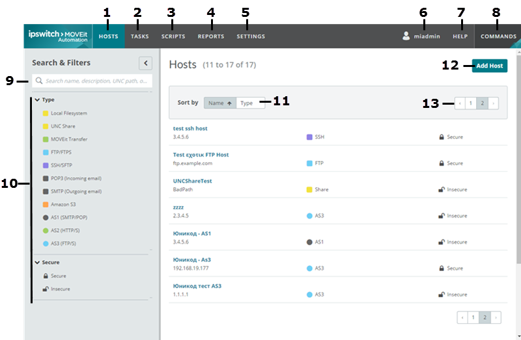
Task: Focus the host search input field
Action: (x=92, y=81)
